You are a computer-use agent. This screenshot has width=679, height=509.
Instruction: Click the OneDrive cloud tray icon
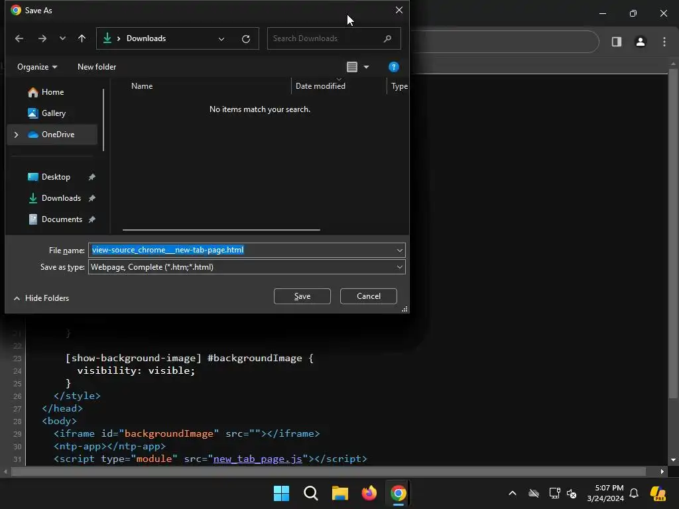534,493
